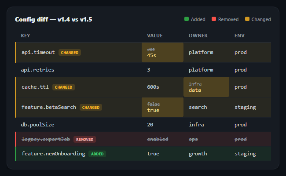Click prod env in api.retries row
286x176 pixels.
[x=241, y=70]
